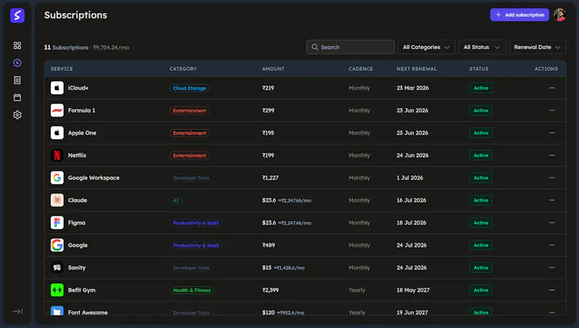This screenshot has height=328, width=579.
Task: Click the Health & Fitness category tag
Action: point(192,290)
